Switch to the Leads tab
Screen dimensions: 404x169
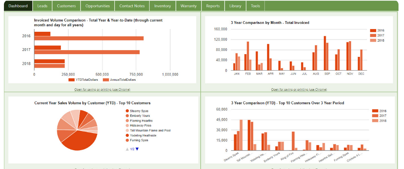coord(42,6)
